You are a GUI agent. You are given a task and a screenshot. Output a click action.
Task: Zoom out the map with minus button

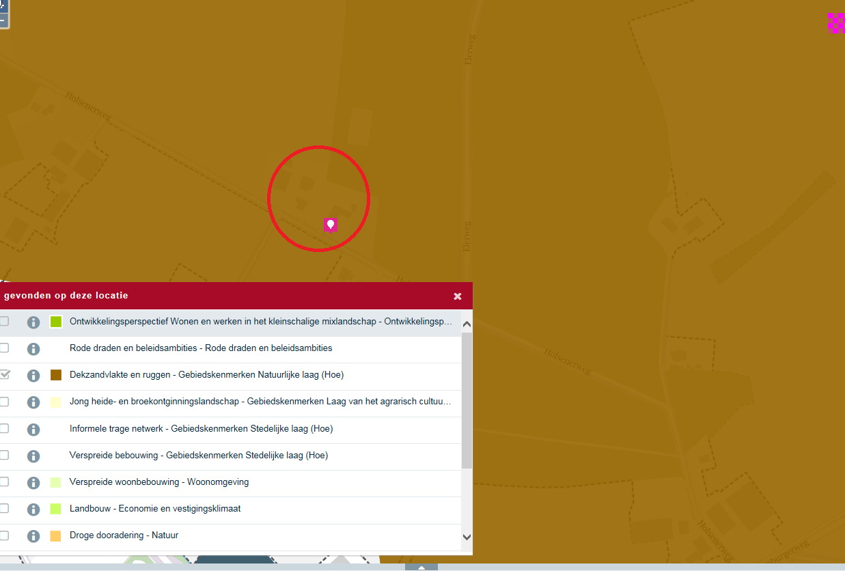coord(3,21)
